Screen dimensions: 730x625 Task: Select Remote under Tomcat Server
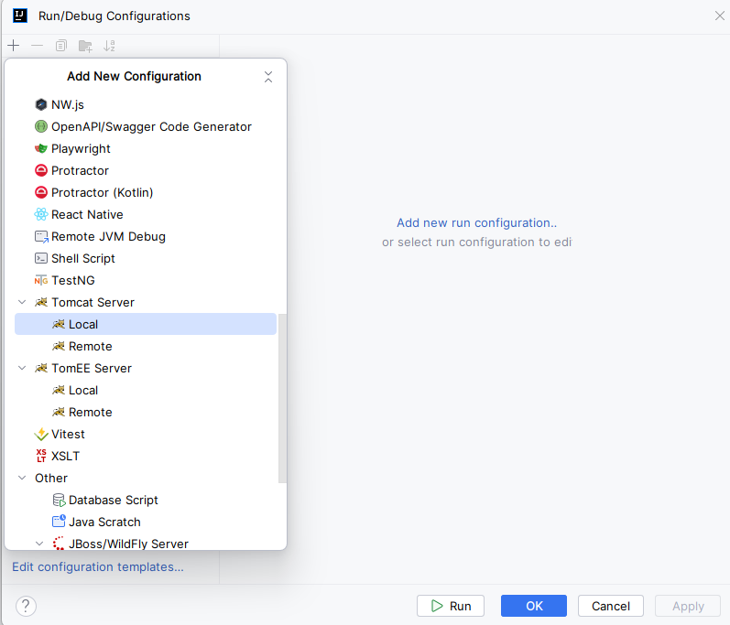pyautogui.click(x=146, y=346)
